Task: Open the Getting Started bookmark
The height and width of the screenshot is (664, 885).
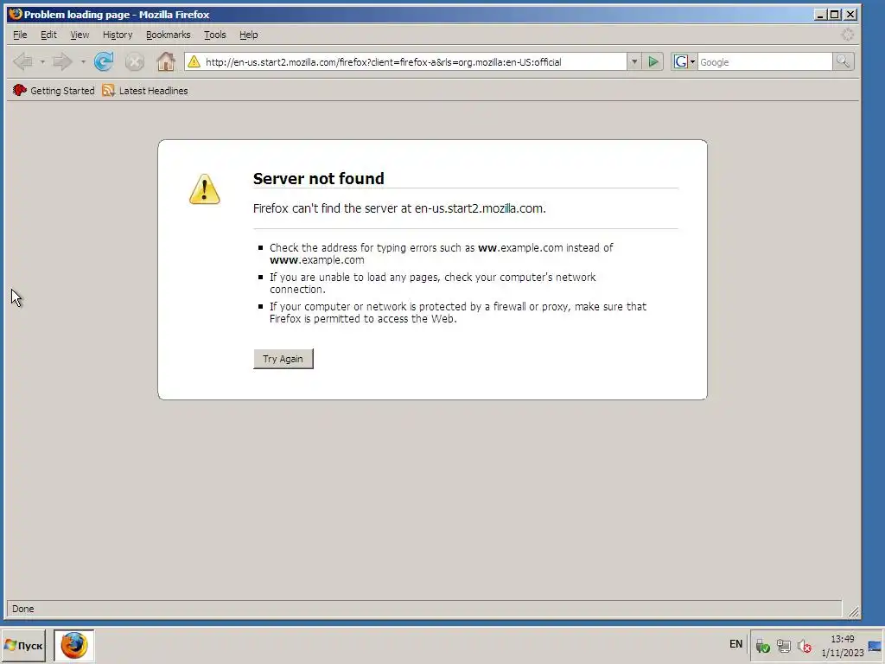Action: point(54,90)
